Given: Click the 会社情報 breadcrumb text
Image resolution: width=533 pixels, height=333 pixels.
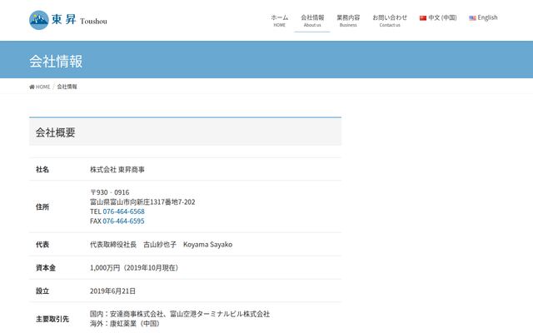Looking at the screenshot, I should [67, 87].
